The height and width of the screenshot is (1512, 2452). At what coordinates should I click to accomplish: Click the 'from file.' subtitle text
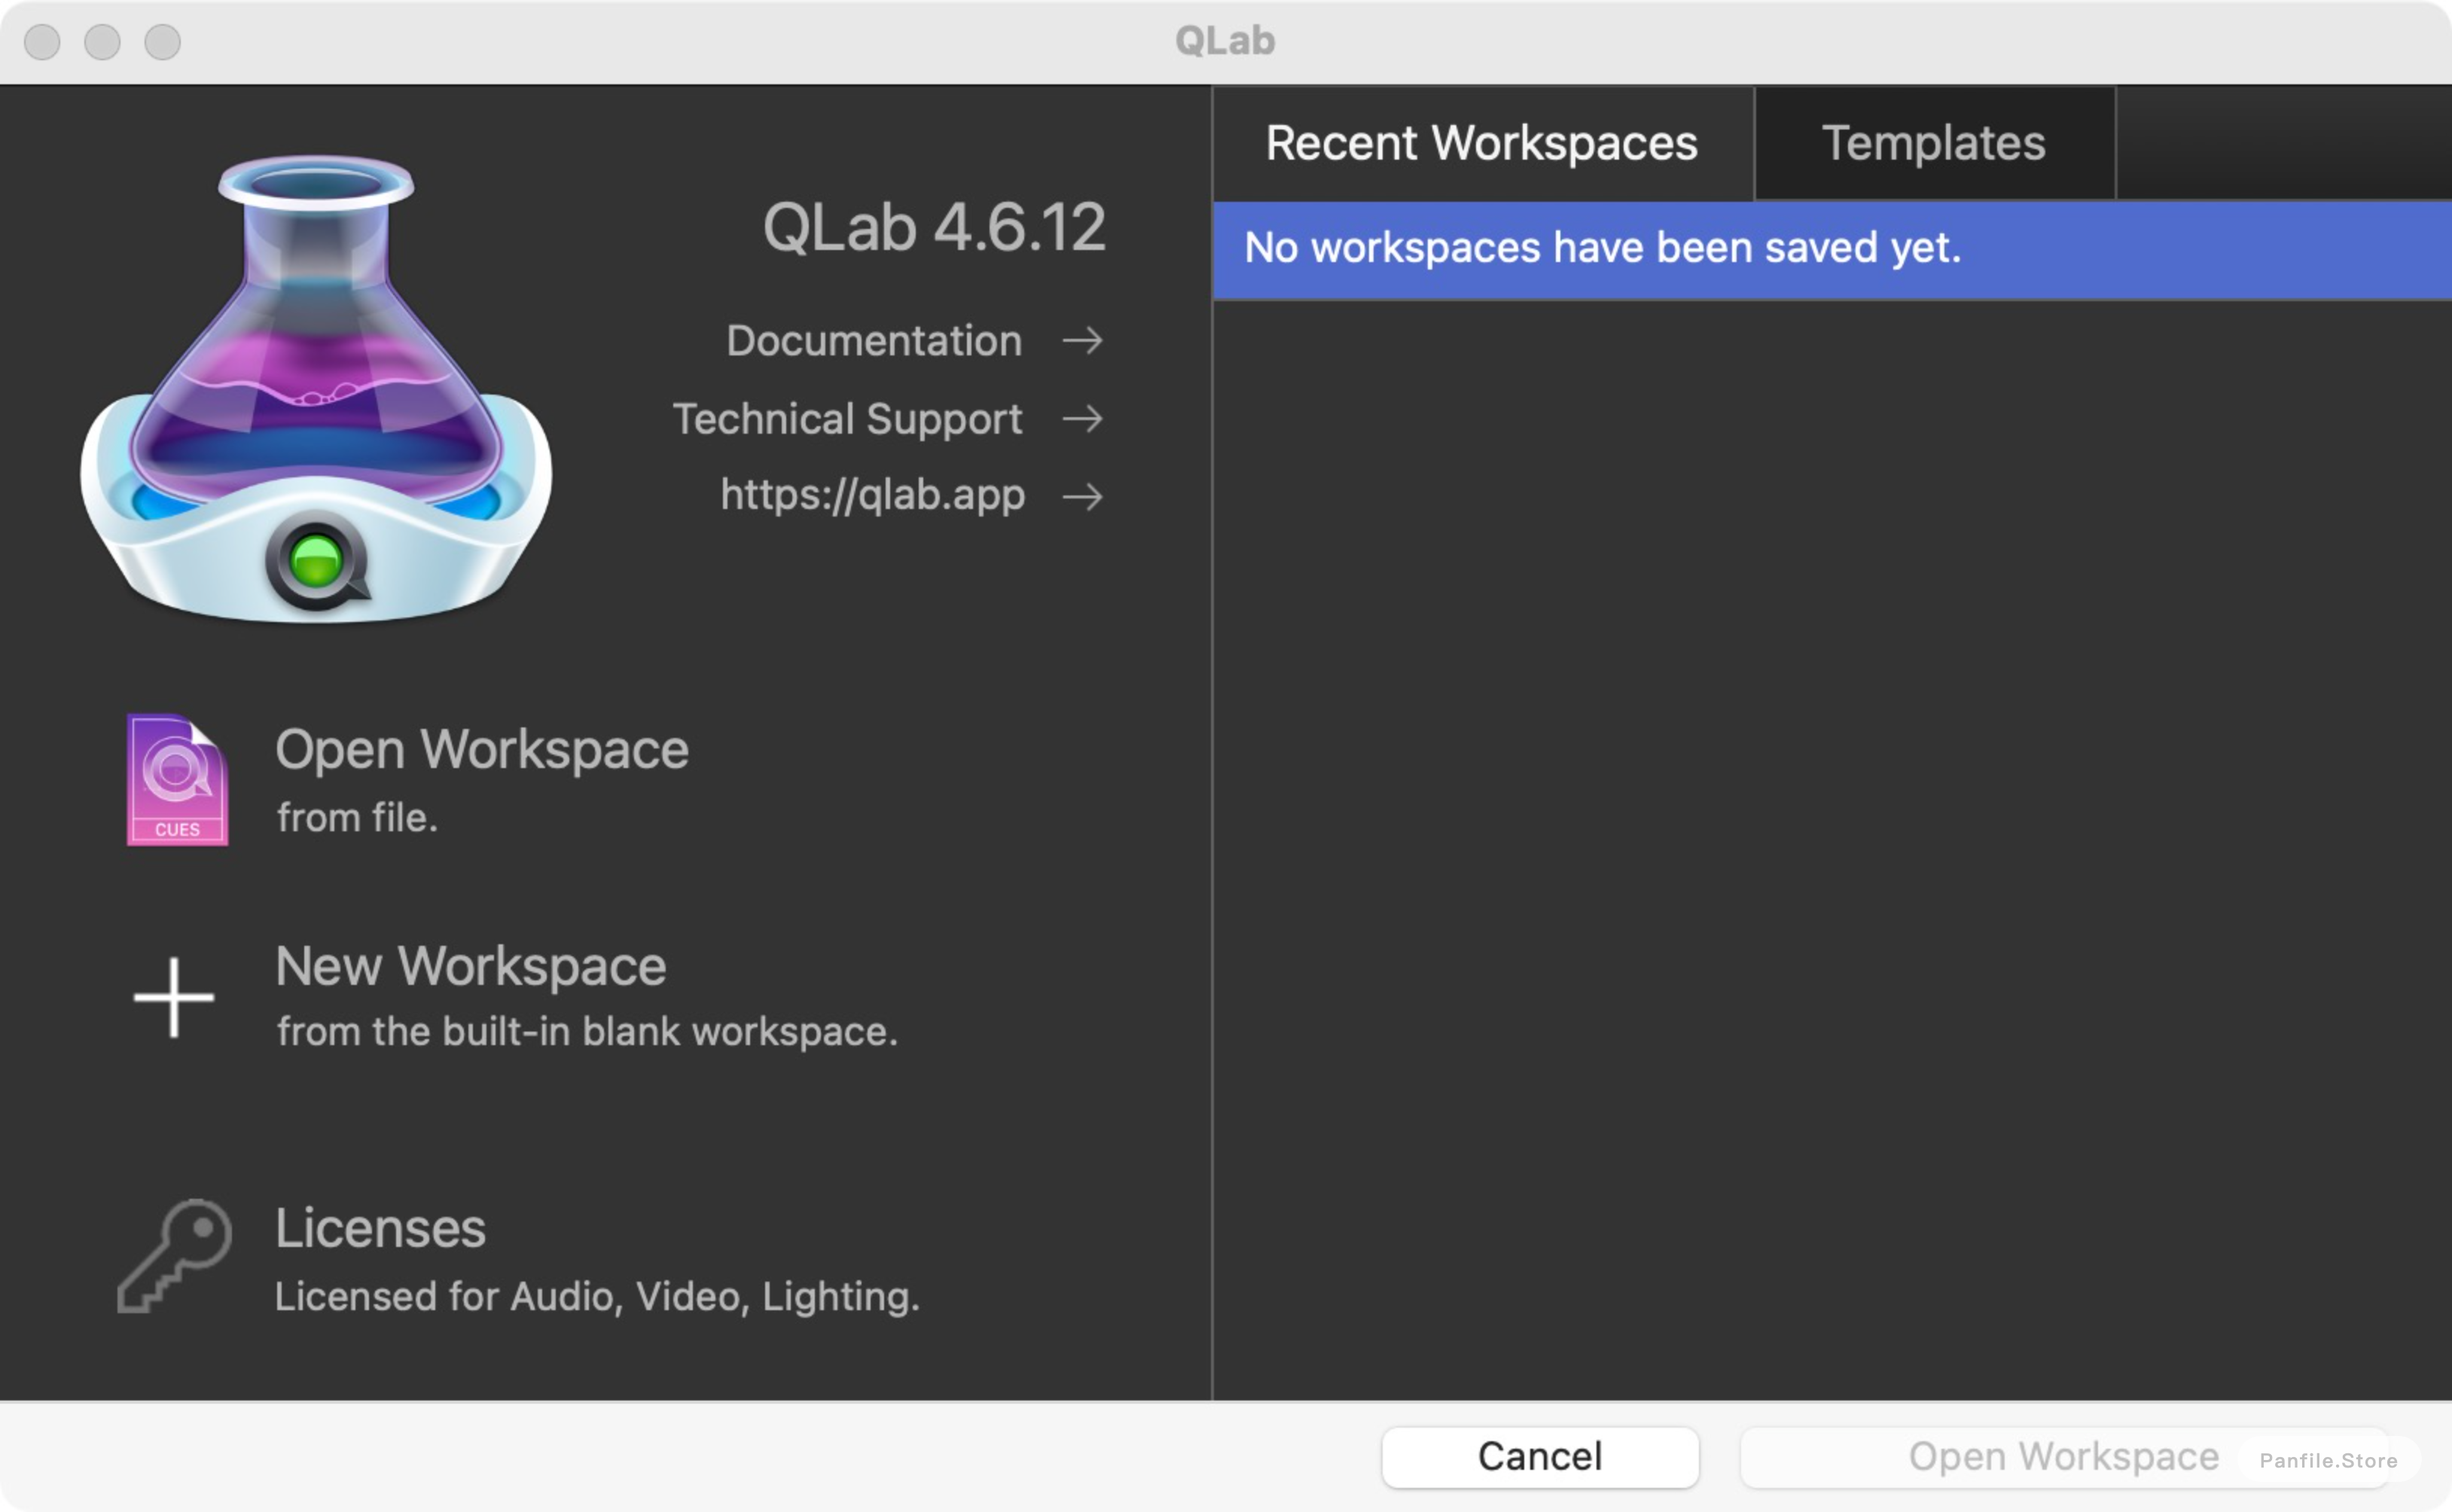pyautogui.click(x=357, y=818)
